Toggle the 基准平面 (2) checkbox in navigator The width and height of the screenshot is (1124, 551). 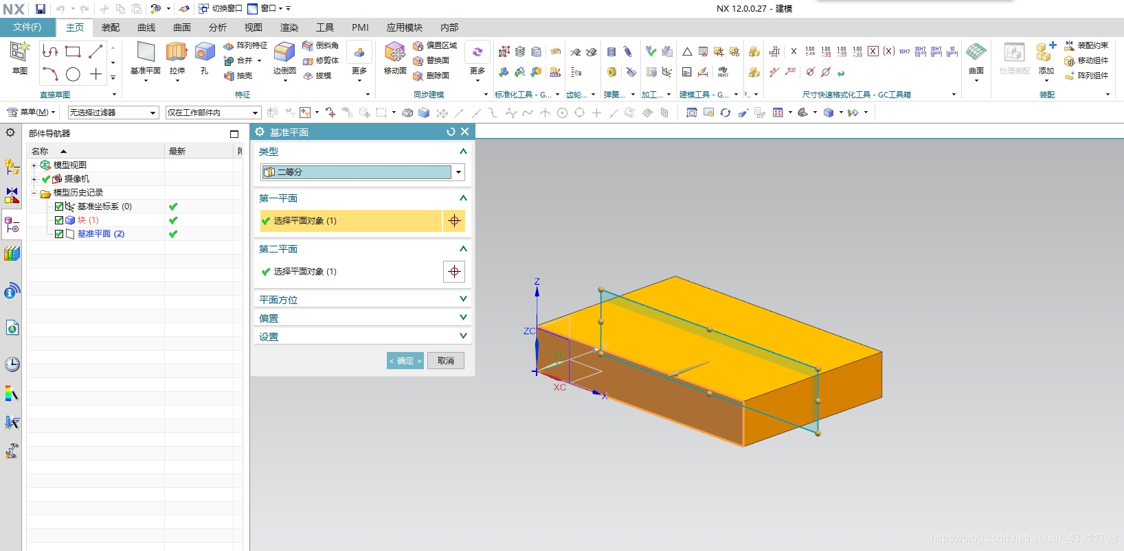(59, 234)
